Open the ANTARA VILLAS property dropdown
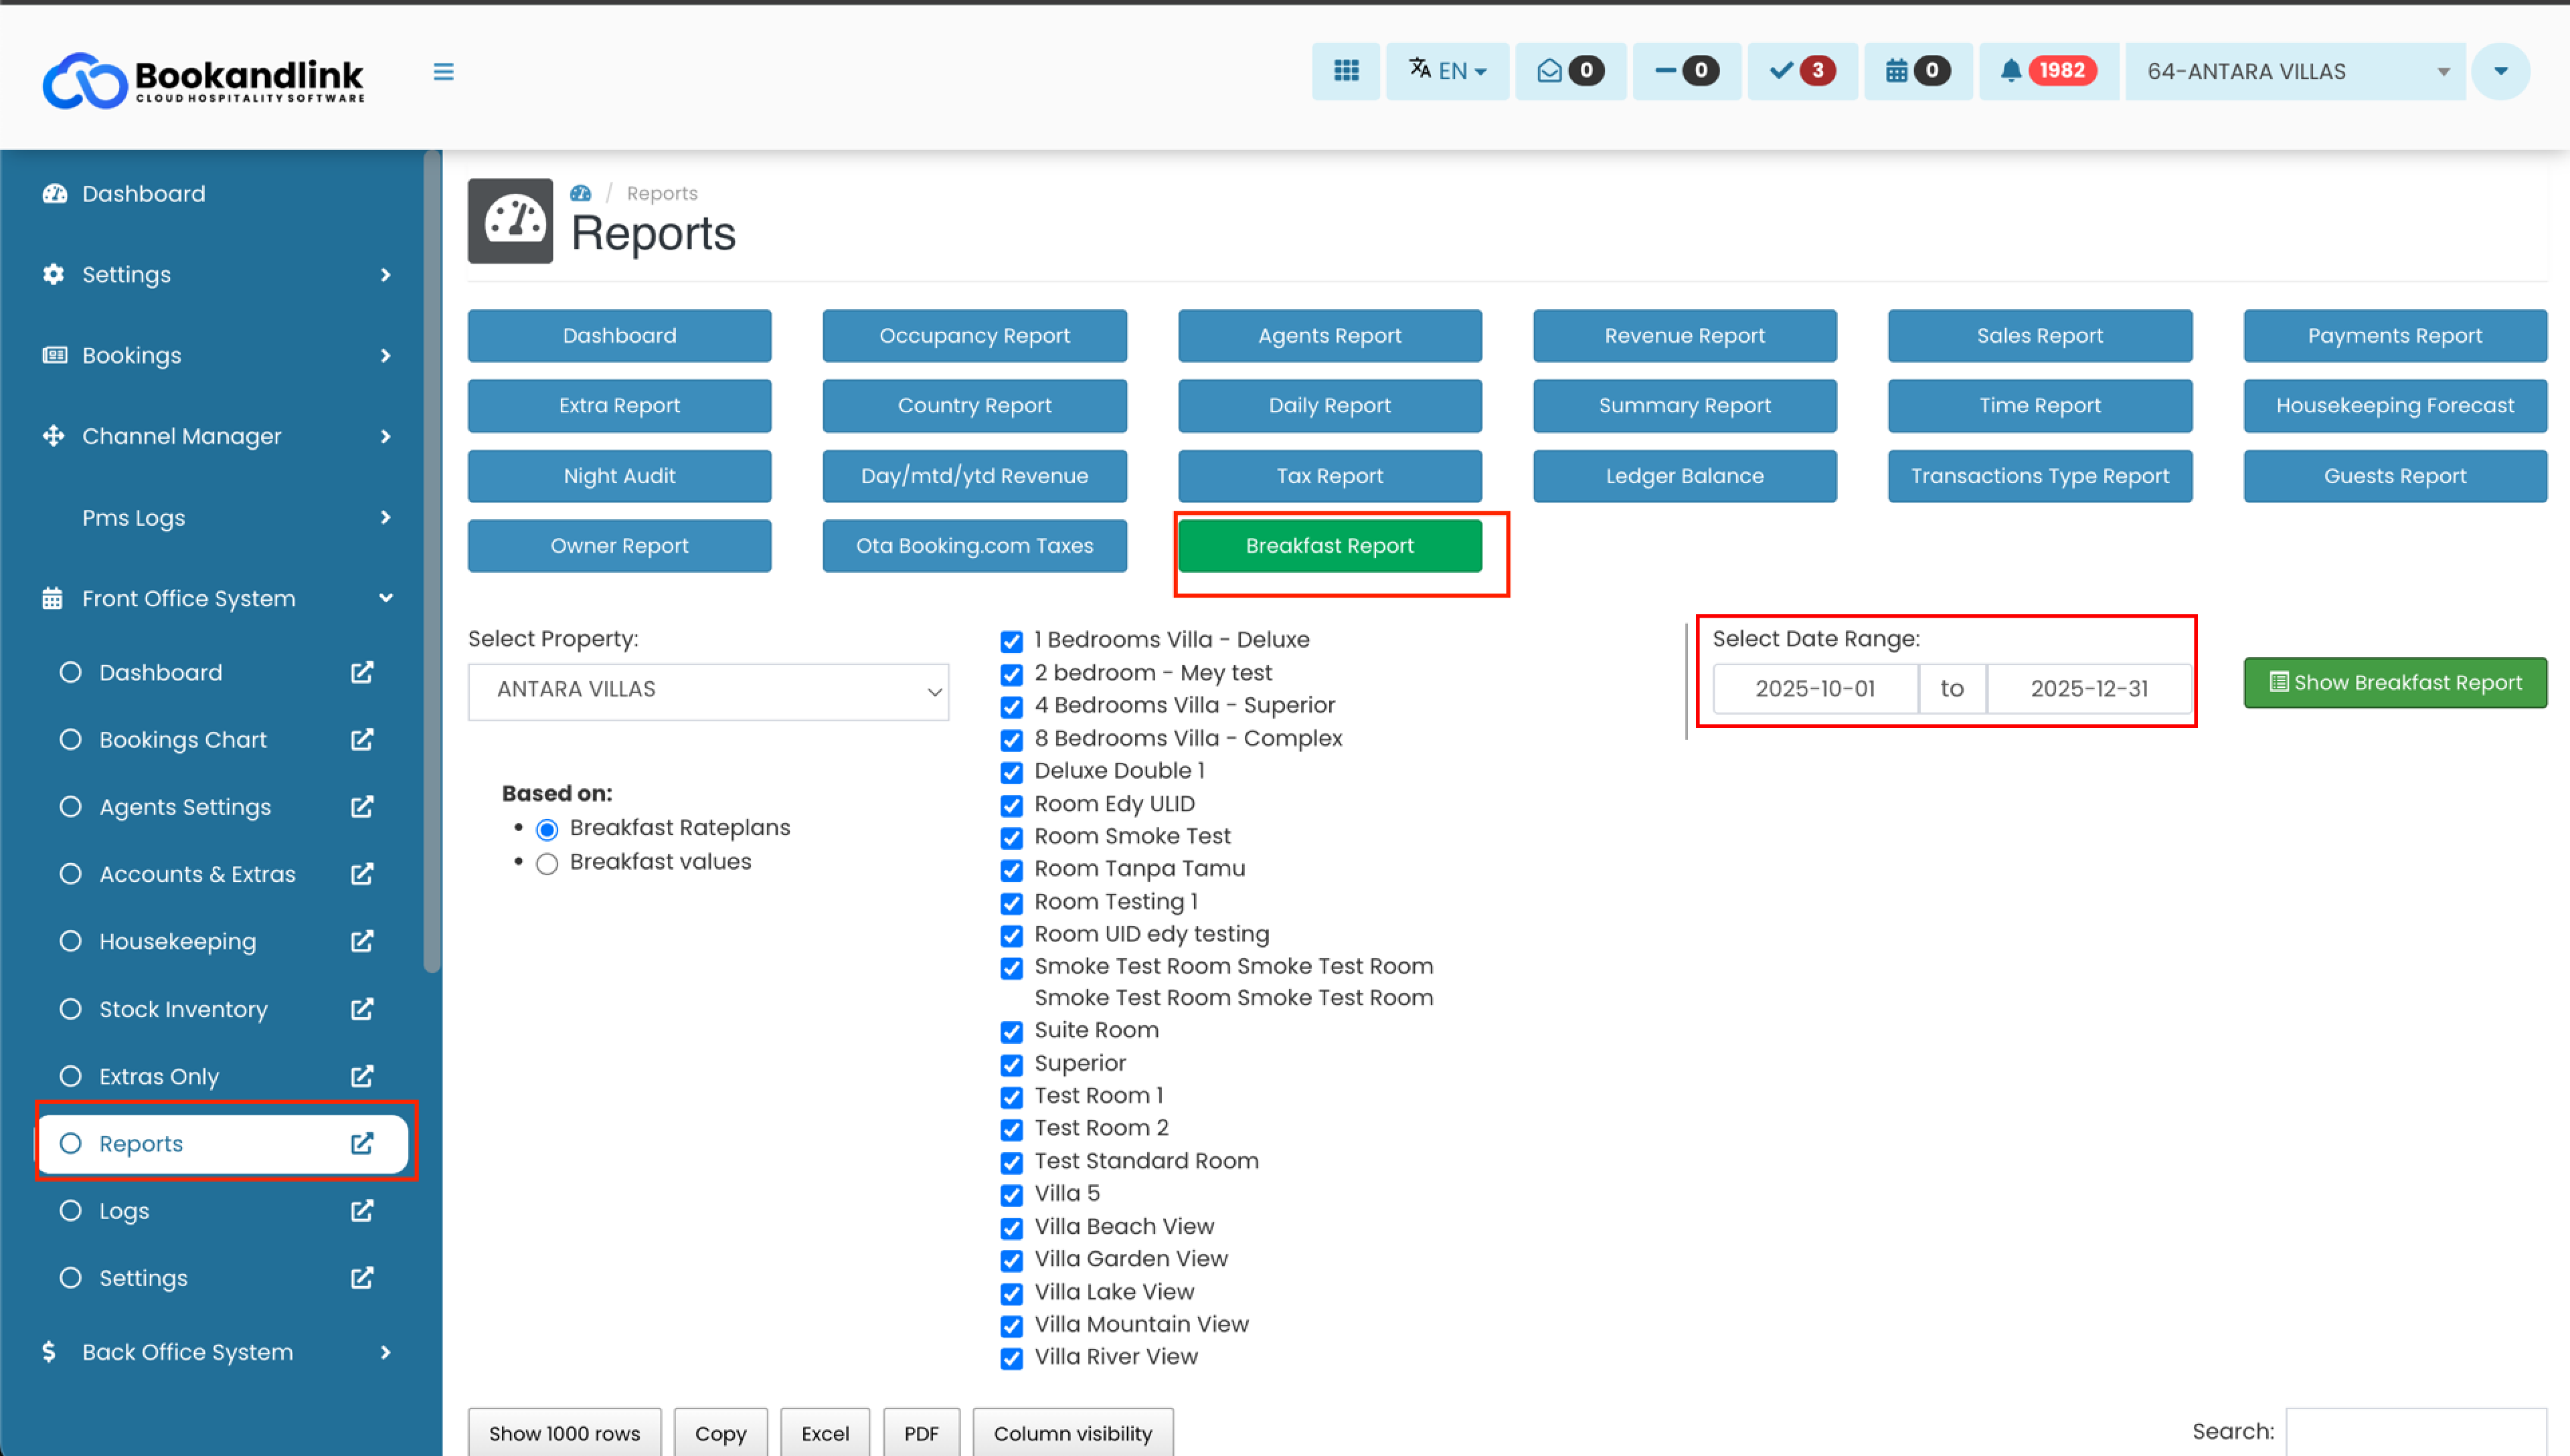This screenshot has width=2570, height=1456. click(708, 690)
